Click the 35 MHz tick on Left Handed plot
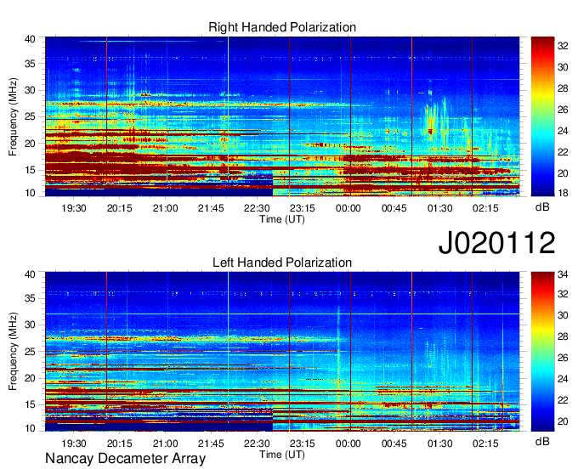Screen dimensions: 578x469 pyautogui.click(x=30, y=299)
